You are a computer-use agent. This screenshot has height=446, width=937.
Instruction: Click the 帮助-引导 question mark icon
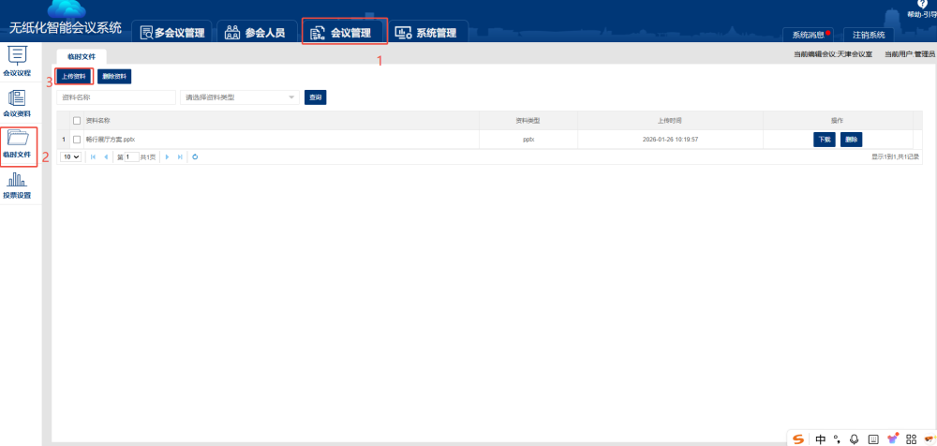[x=922, y=4]
